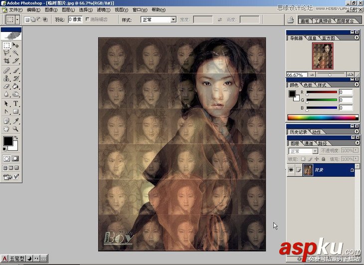Switch to Full Screen mode
Viewport: 364px width, 265px height.
(17, 168)
